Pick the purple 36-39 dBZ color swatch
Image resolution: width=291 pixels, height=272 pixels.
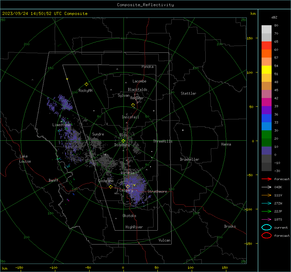coord(266,110)
